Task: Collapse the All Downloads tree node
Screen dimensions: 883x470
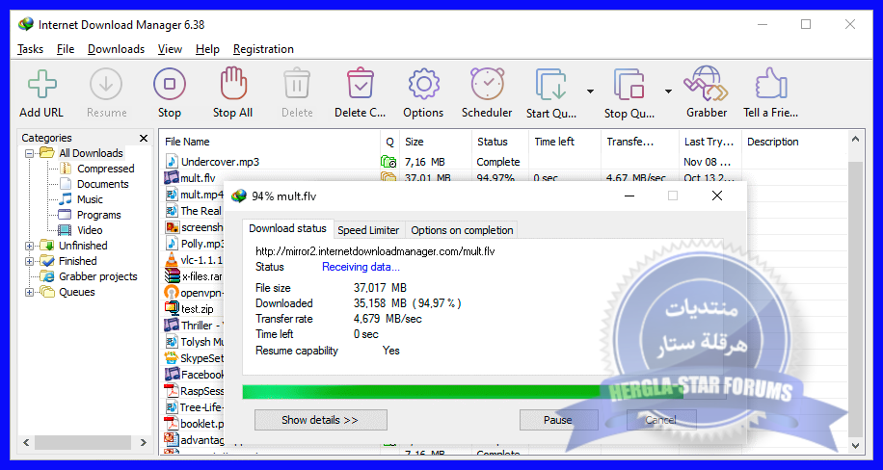Action: click(30, 153)
